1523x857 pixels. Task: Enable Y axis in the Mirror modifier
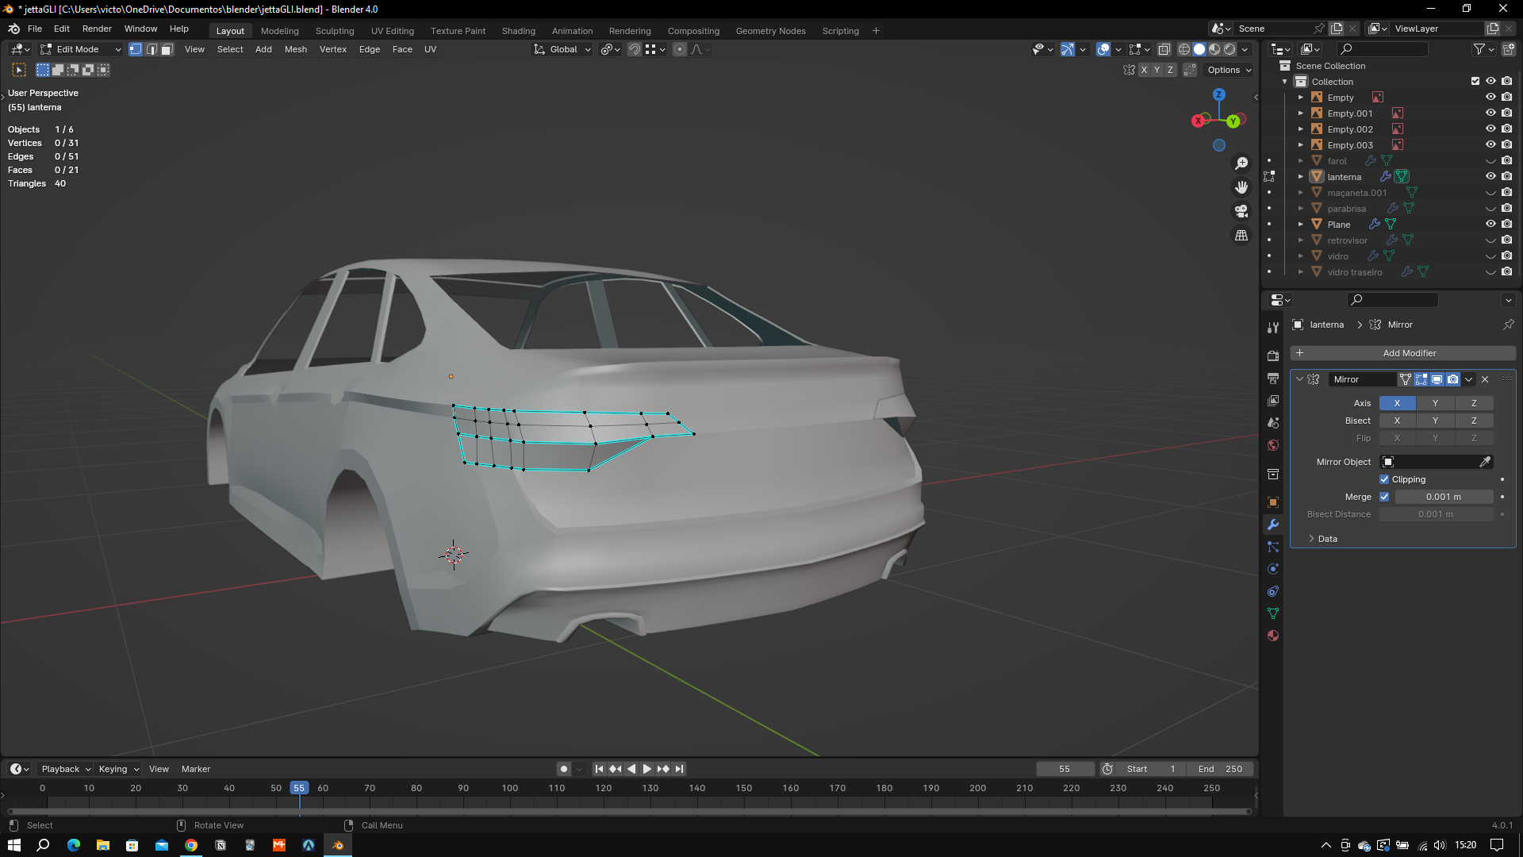point(1435,403)
